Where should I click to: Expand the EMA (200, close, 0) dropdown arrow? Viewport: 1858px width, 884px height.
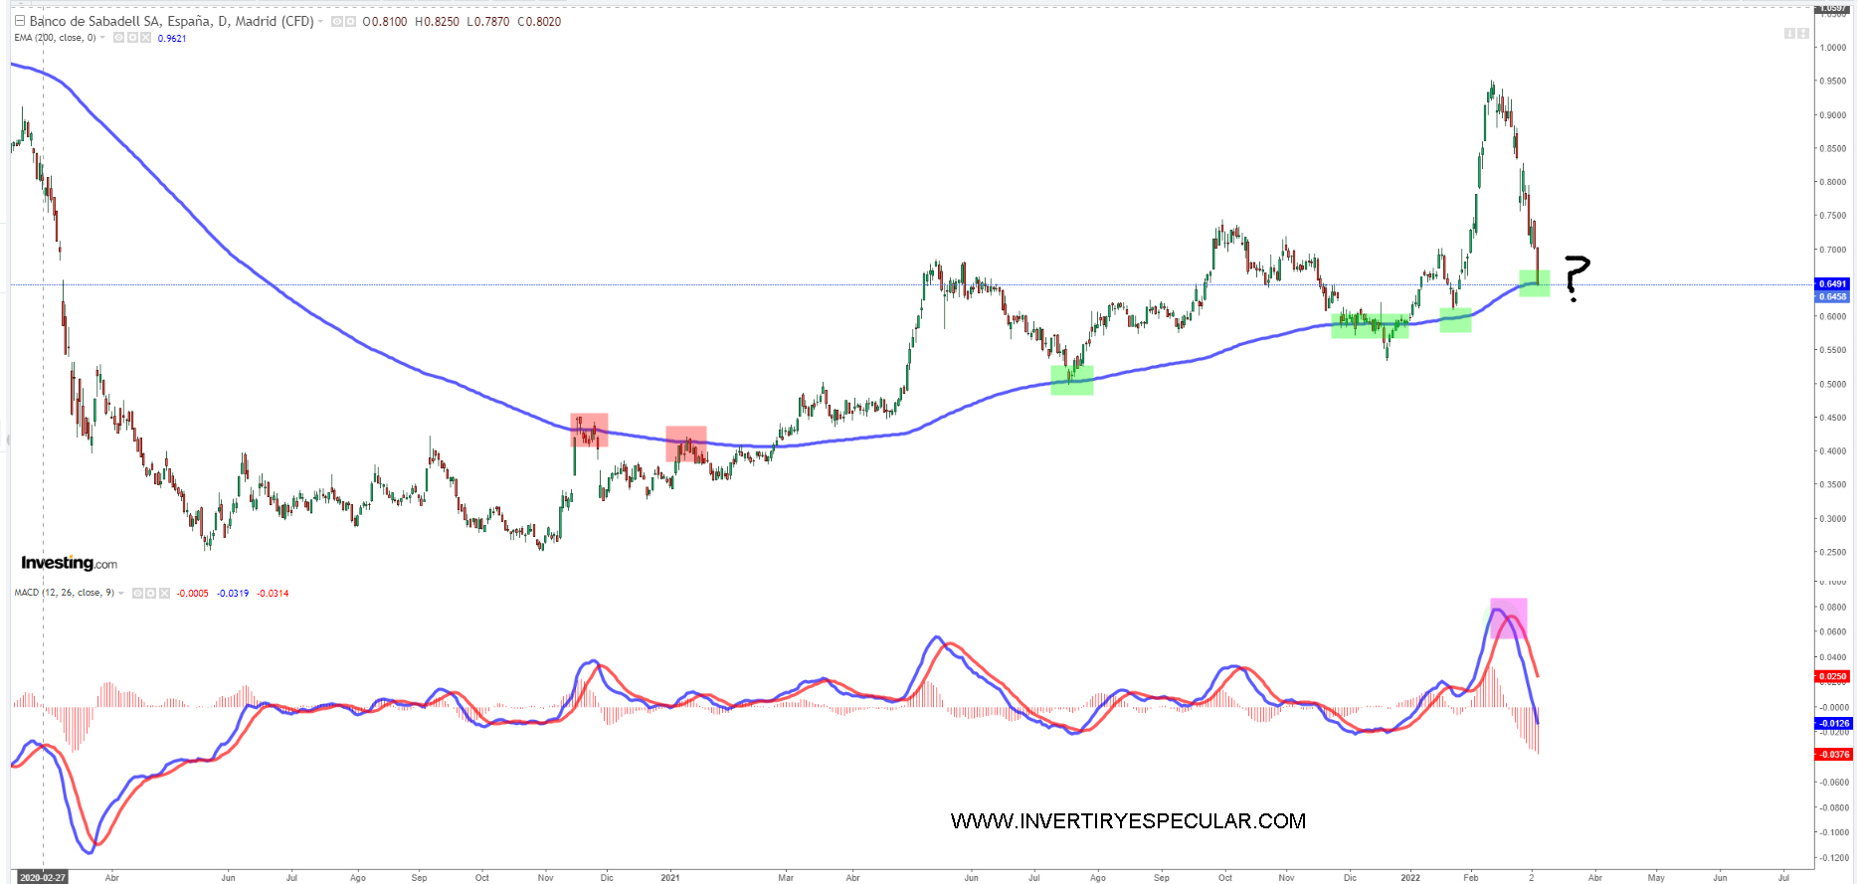[x=102, y=38]
